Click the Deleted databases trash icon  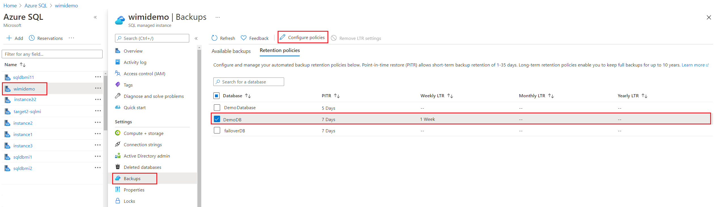118,167
